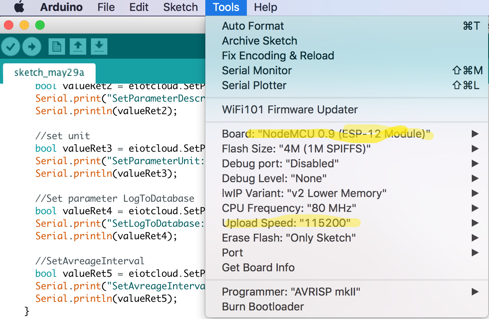This screenshot has width=489, height=319.
Task: Click the Verify checkmark toolbar icon
Action: 11,47
